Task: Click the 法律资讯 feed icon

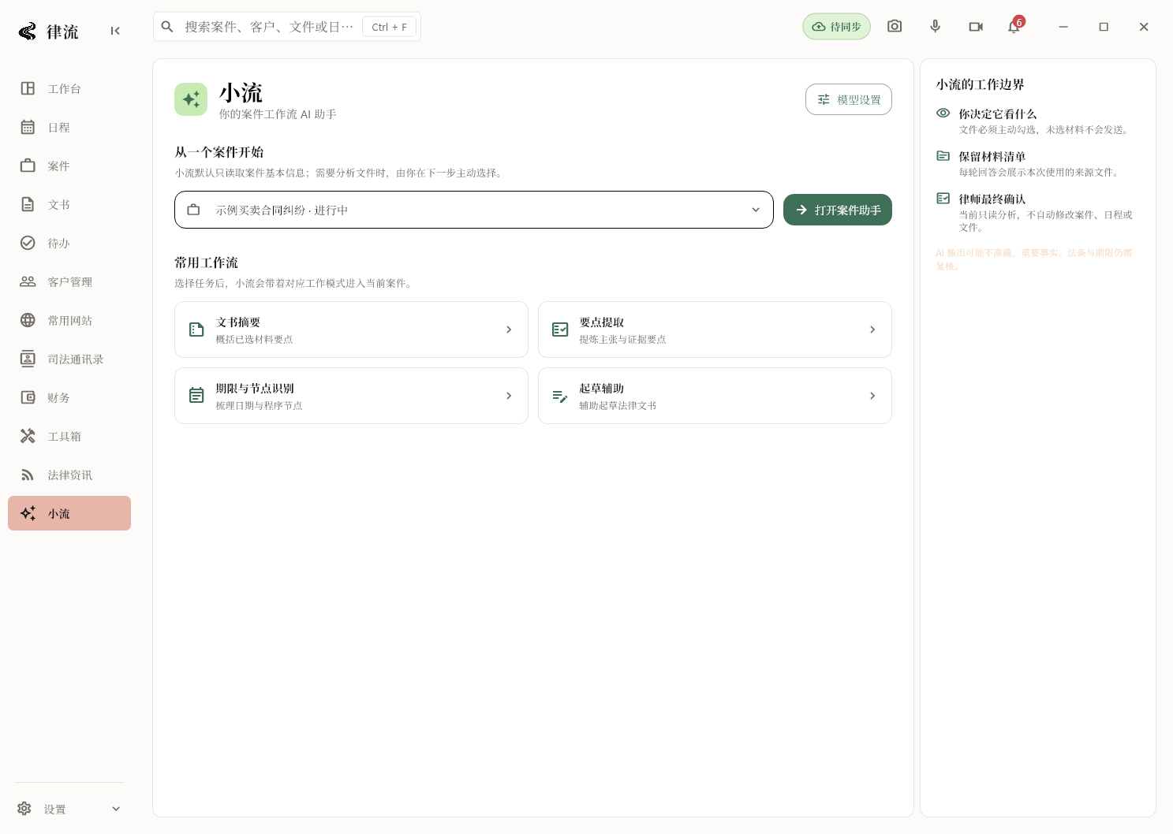Action: click(28, 475)
